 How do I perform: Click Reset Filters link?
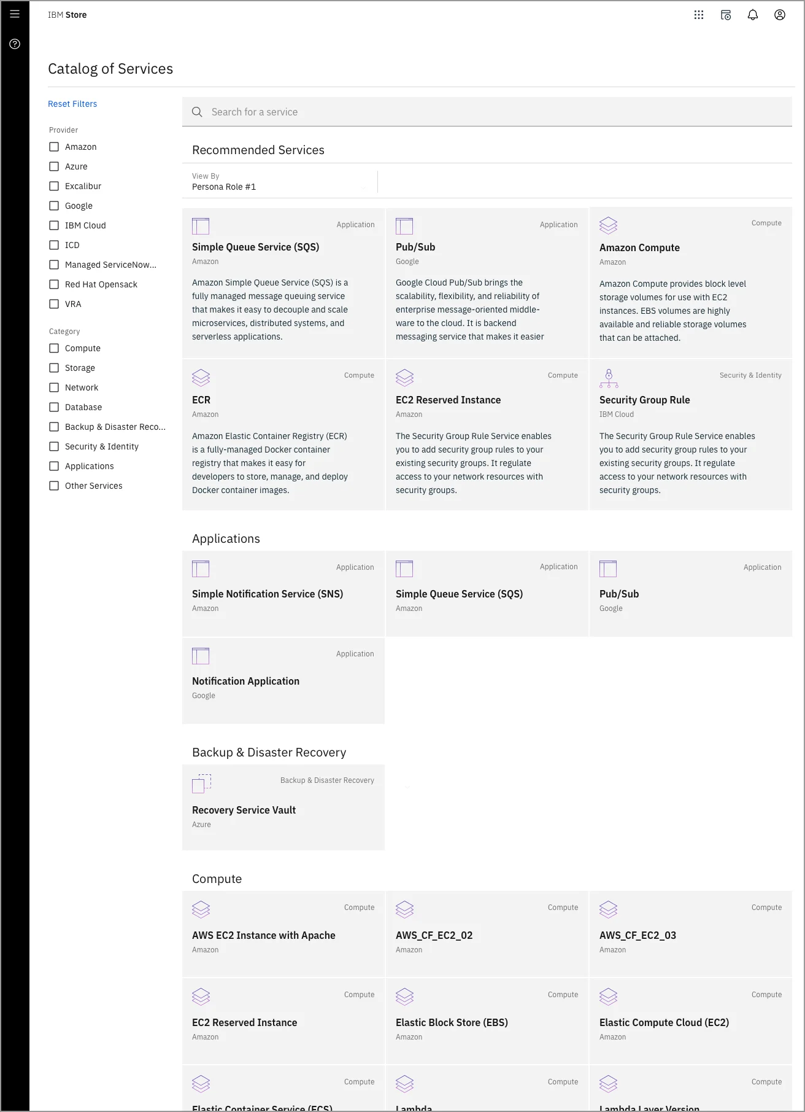tap(72, 104)
